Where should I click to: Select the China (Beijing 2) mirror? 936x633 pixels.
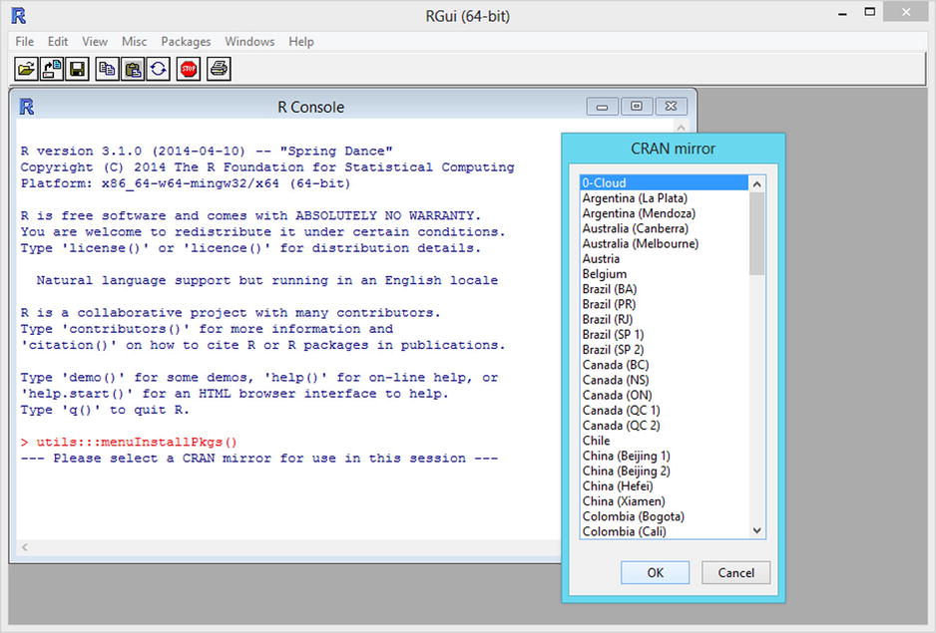tap(665, 471)
